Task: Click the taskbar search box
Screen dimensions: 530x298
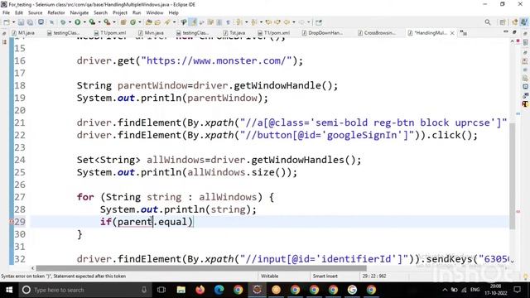Action: (x=84, y=290)
